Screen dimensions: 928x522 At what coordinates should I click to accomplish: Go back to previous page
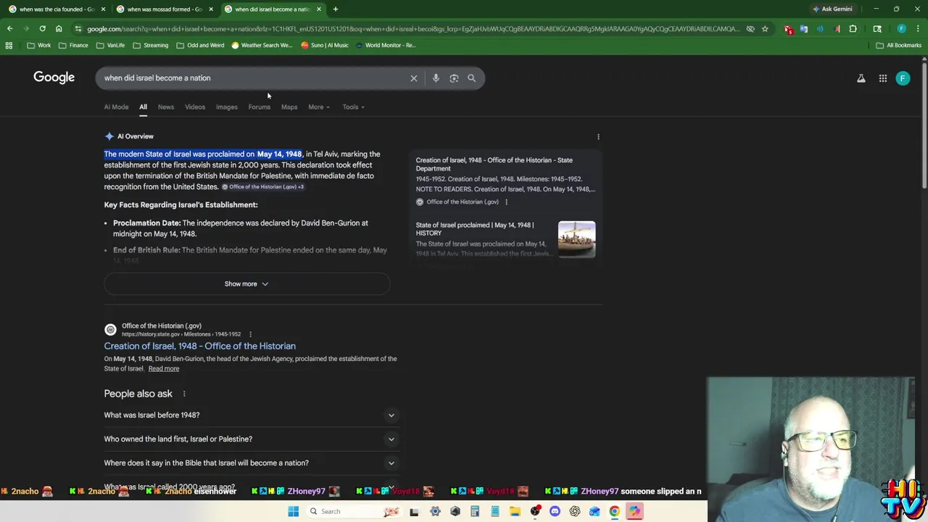(x=9, y=29)
